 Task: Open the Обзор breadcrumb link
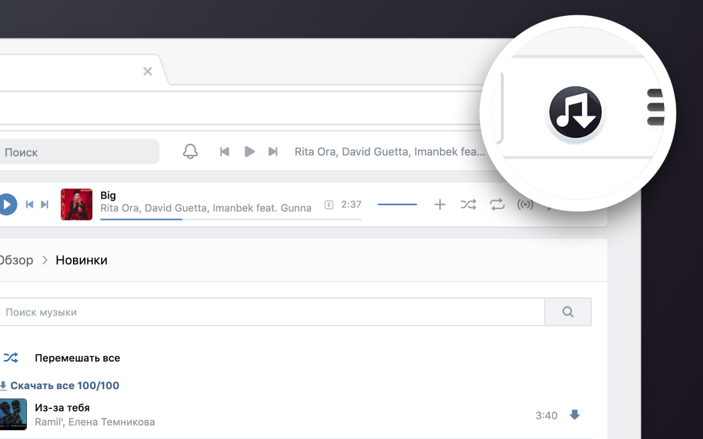[16, 260]
